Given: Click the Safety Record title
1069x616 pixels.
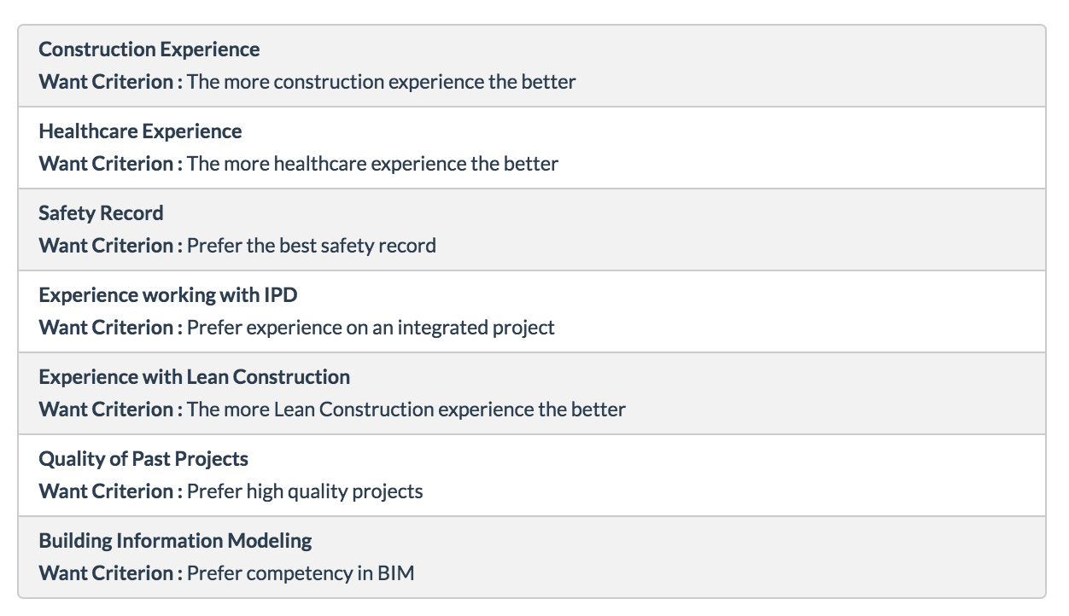Looking at the screenshot, I should pos(101,213).
